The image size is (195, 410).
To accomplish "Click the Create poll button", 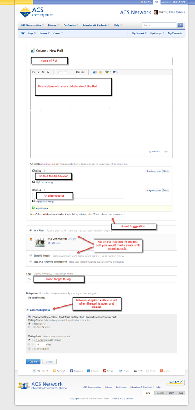I will (33, 362).
